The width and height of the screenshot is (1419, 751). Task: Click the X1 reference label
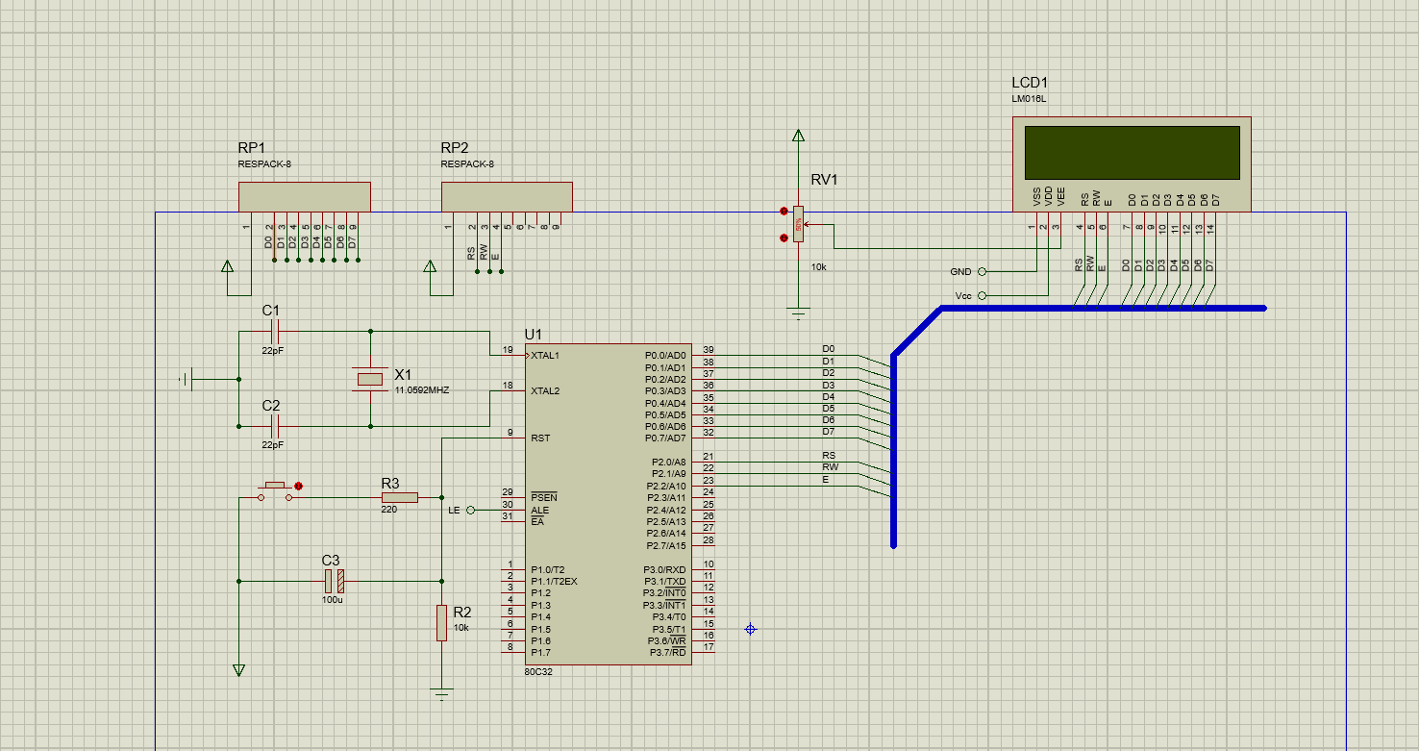tap(403, 374)
